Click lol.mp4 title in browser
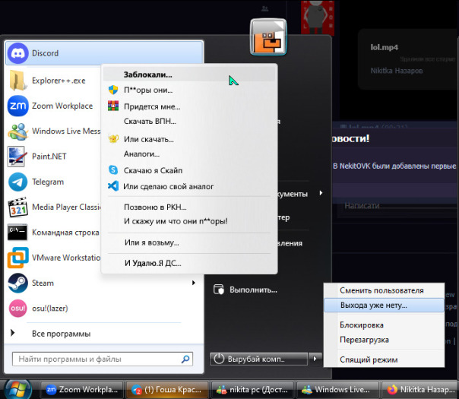459x399 pixels. click(x=384, y=47)
